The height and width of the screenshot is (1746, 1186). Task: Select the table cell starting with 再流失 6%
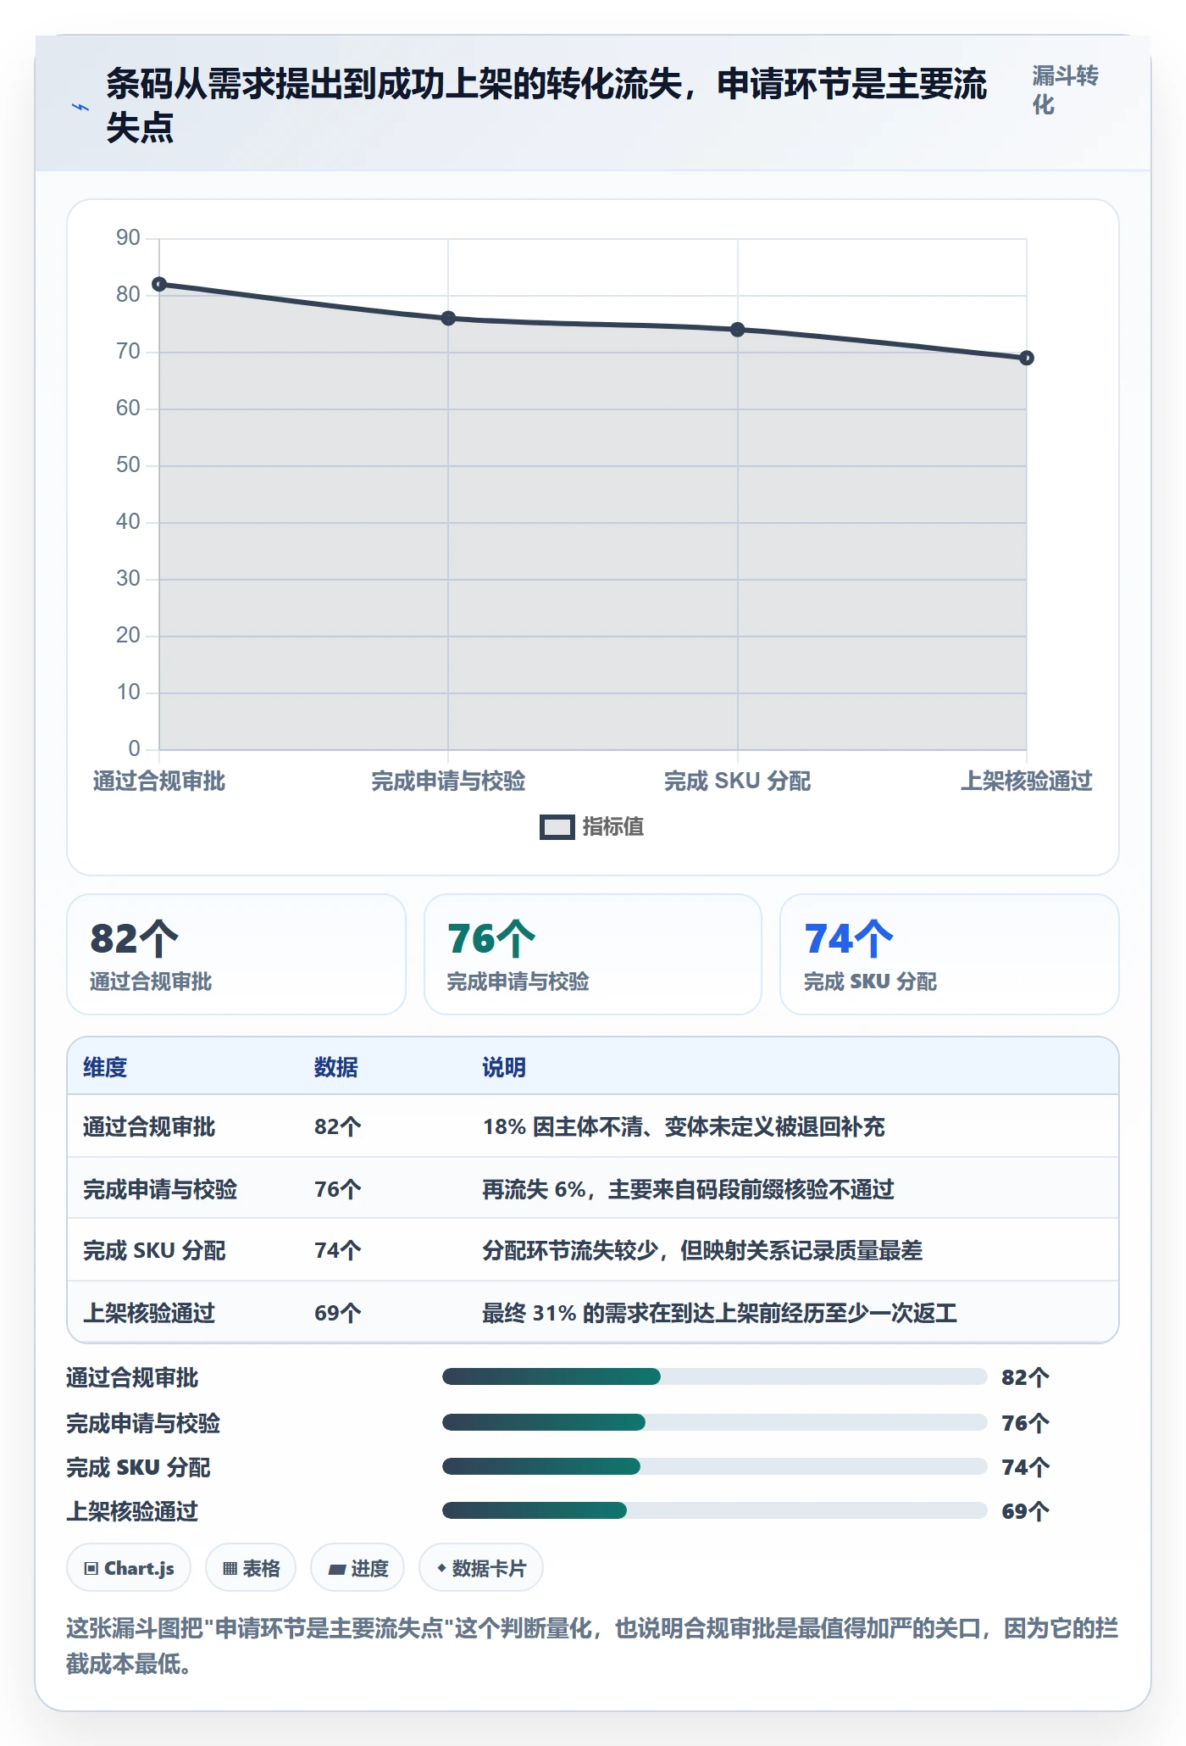(688, 1189)
